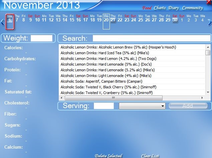Click horizontal scroll right arrow
The height and width of the screenshot is (158, 212).
point(202,98)
